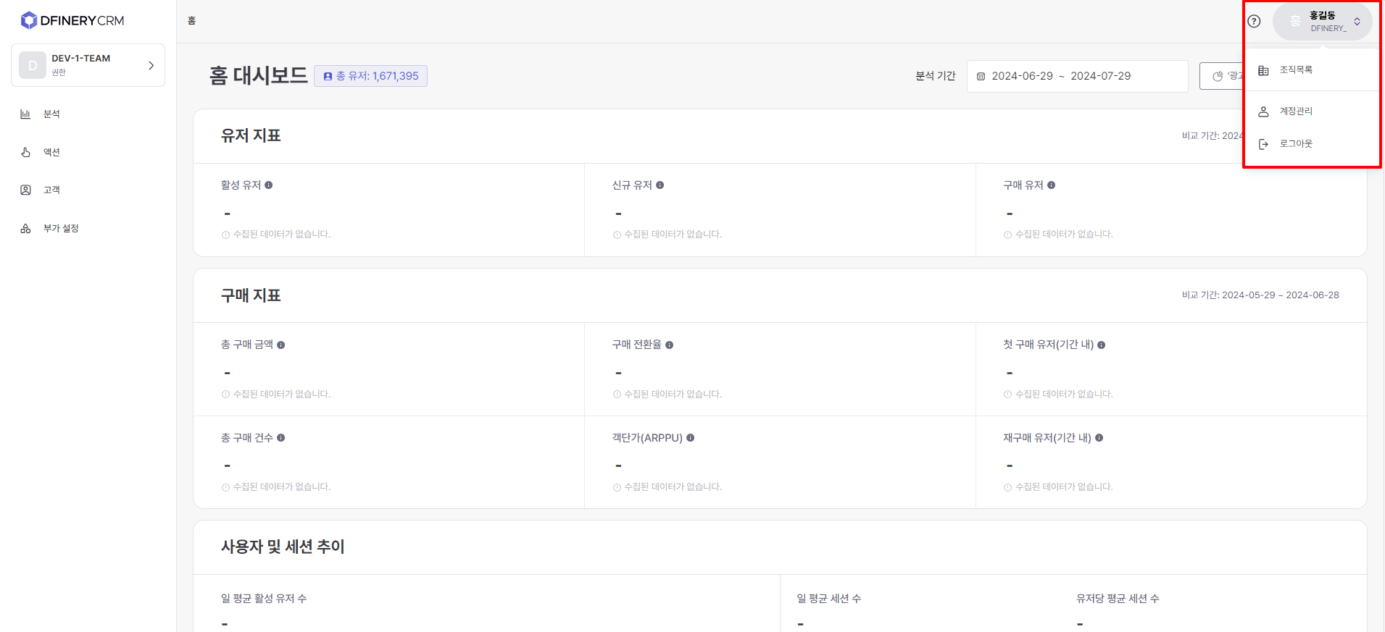Screen dimensions: 1385x632
Task: Click the info icon beside 활성 유저
Action: point(269,185)
